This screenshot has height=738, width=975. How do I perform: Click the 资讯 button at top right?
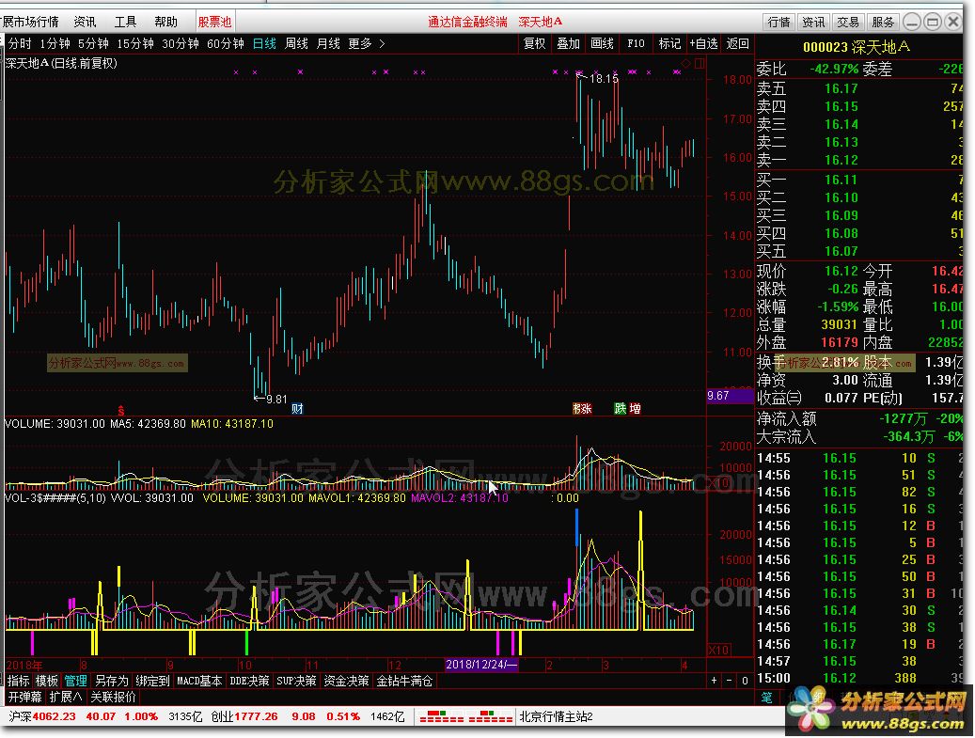coord(813,23)
